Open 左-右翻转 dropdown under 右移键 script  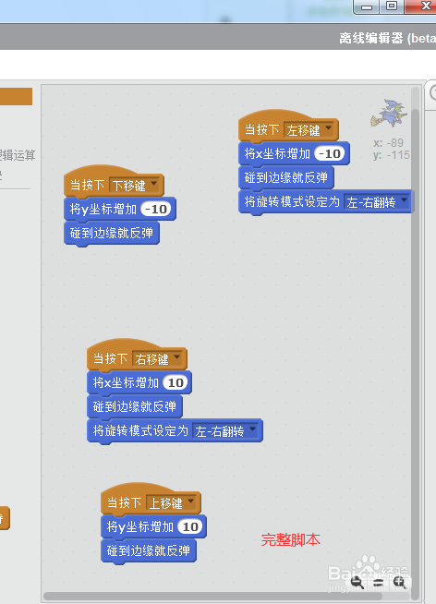click(225, 430)
